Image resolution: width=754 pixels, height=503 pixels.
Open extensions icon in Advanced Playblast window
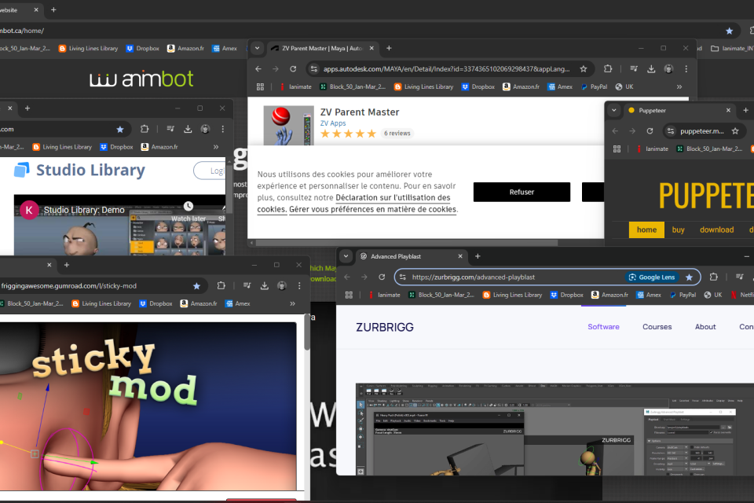tap(714, 277)
